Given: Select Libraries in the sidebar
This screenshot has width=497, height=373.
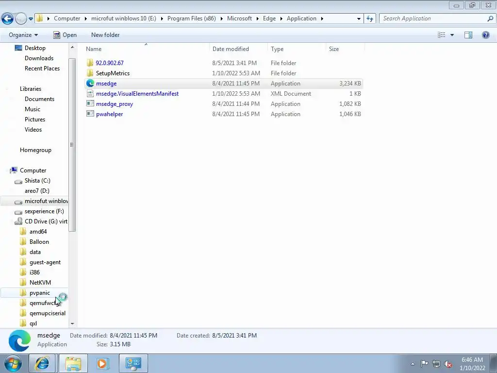Looking at the screenshot, I should [x=31, y=89].
